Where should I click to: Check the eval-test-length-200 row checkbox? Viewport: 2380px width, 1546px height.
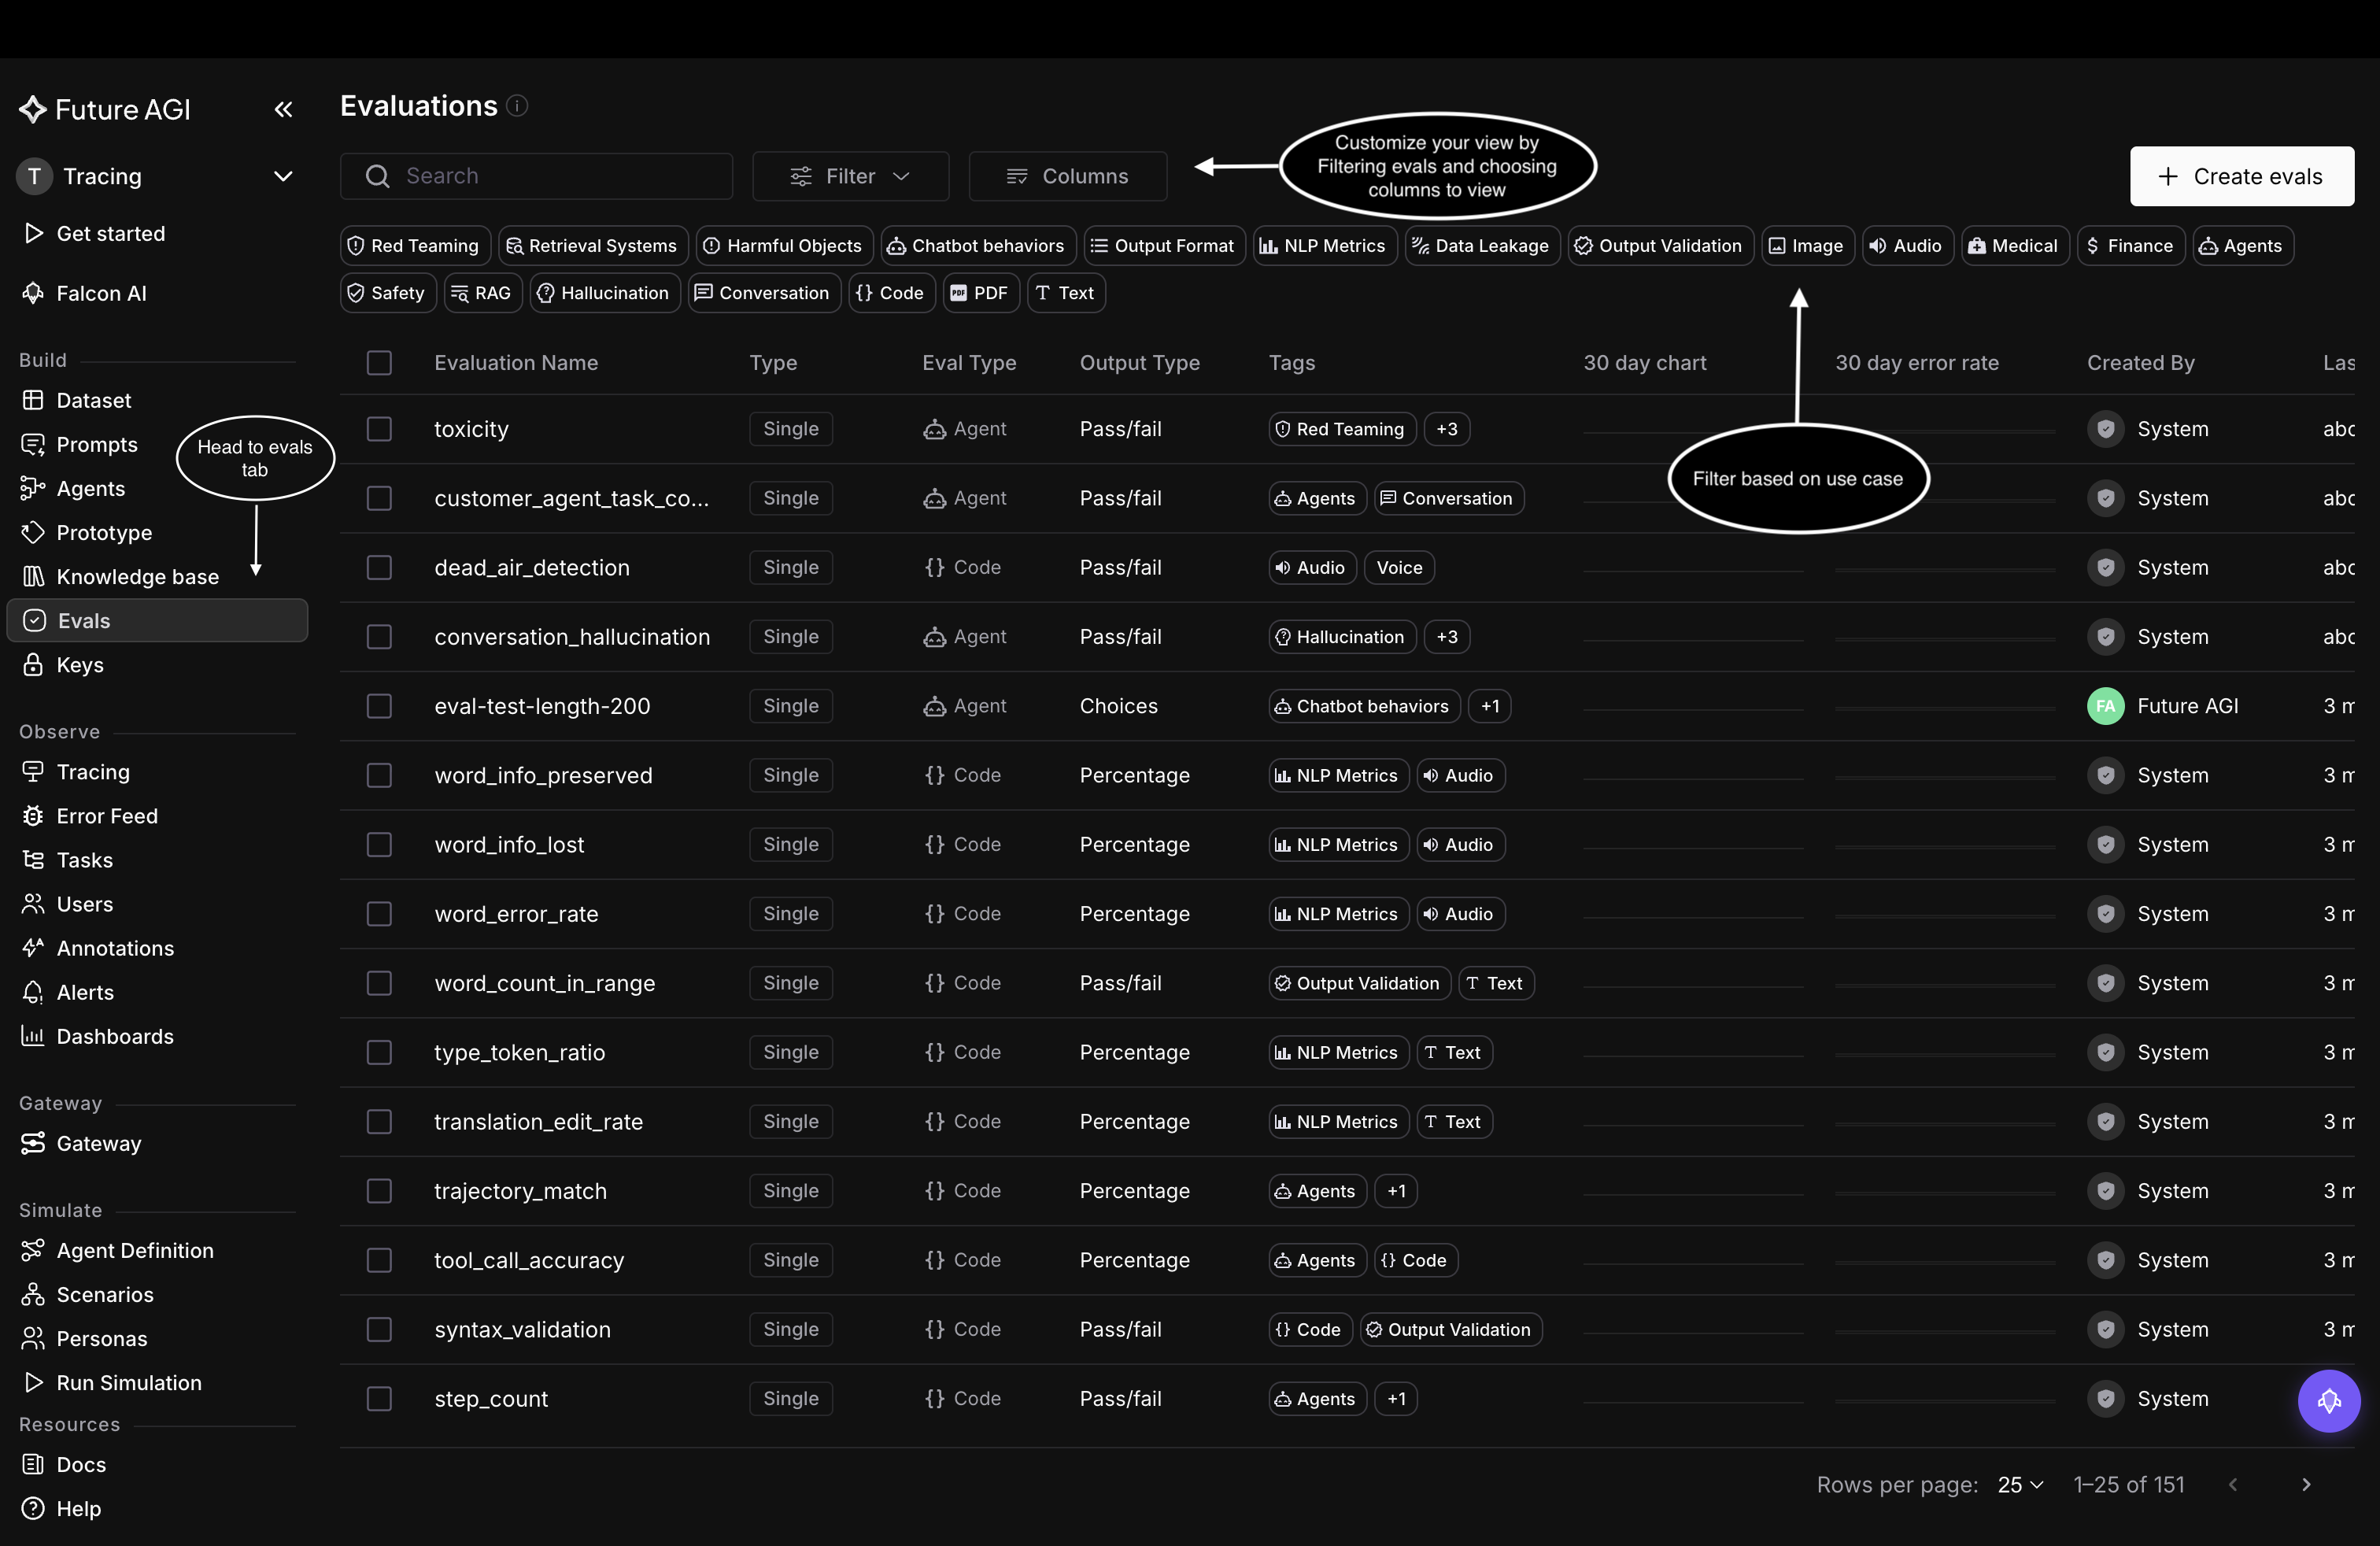point(379,706)
